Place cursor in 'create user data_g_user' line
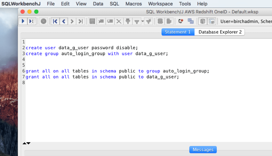Viewport: 272px width, 156px height. coord(82,48)
